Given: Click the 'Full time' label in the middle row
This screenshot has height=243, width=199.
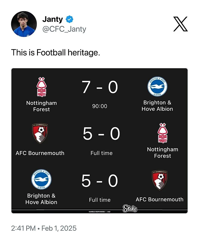Looking at the screenshot, I should tap(101, 153).
